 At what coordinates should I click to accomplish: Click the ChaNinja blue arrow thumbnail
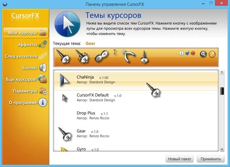pos(65,80)
